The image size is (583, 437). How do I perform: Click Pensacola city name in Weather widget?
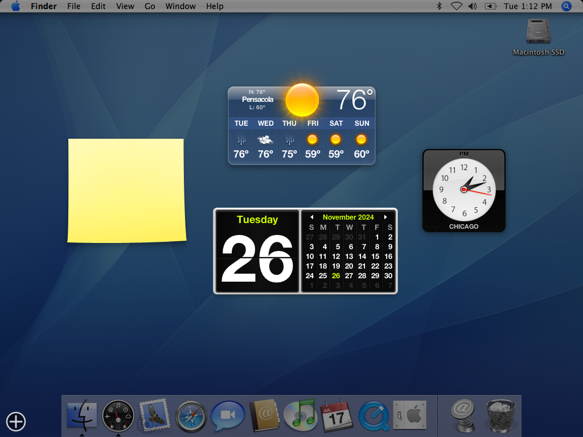click(x=257, y=99)
